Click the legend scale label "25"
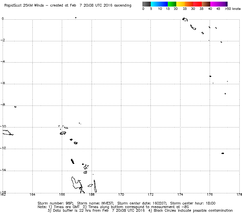 (185, 9)
